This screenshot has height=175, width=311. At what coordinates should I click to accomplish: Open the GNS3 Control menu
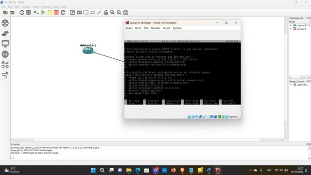(x=26, y=7)
